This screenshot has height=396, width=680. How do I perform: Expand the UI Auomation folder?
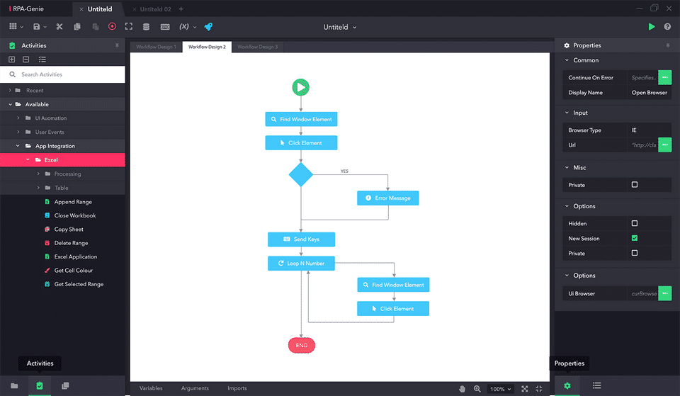(18, 118)
